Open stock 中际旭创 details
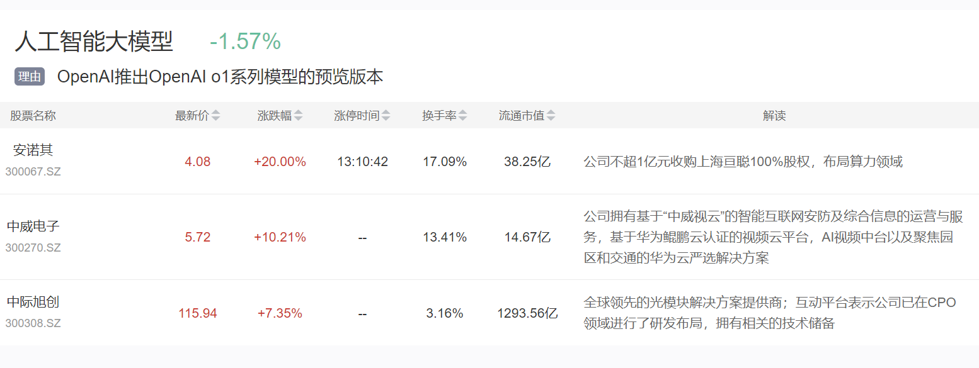 (33, 302)
